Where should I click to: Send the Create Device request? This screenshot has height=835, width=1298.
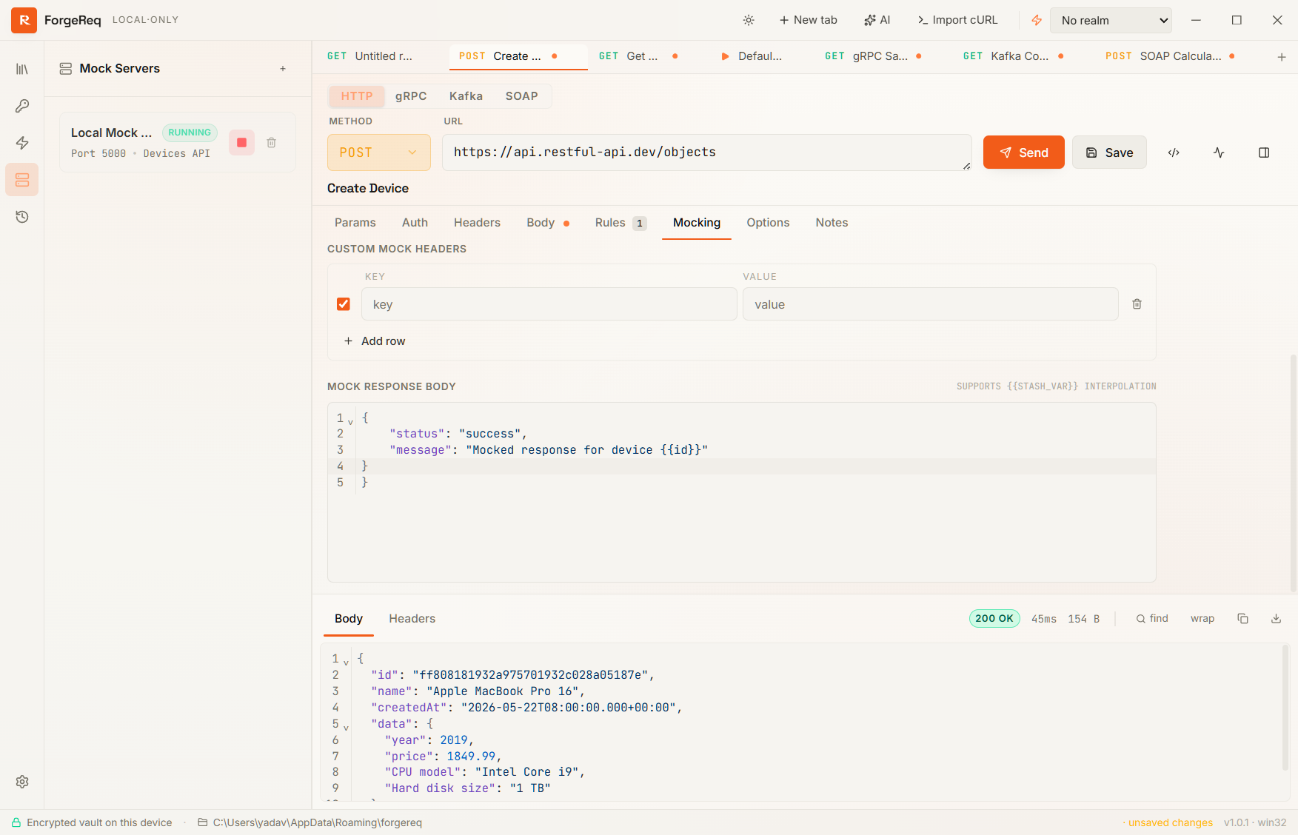click(1024, 152)
